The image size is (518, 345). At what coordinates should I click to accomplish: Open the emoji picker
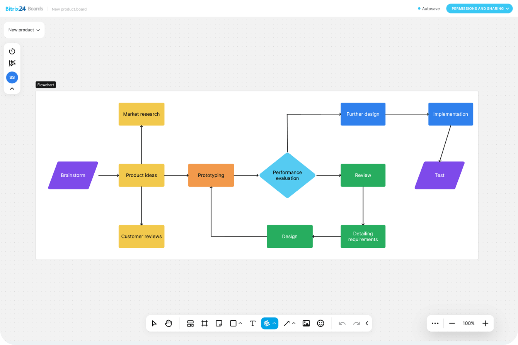[320, 323]
